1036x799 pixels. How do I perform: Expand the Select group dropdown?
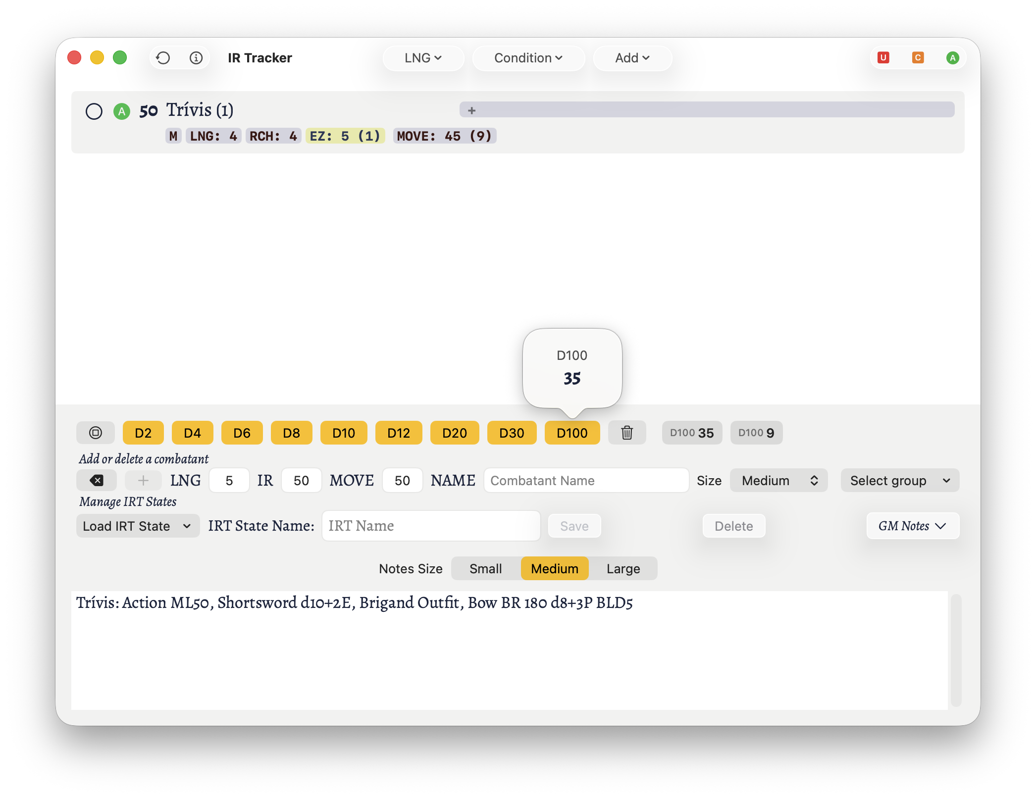click(900, 480)
